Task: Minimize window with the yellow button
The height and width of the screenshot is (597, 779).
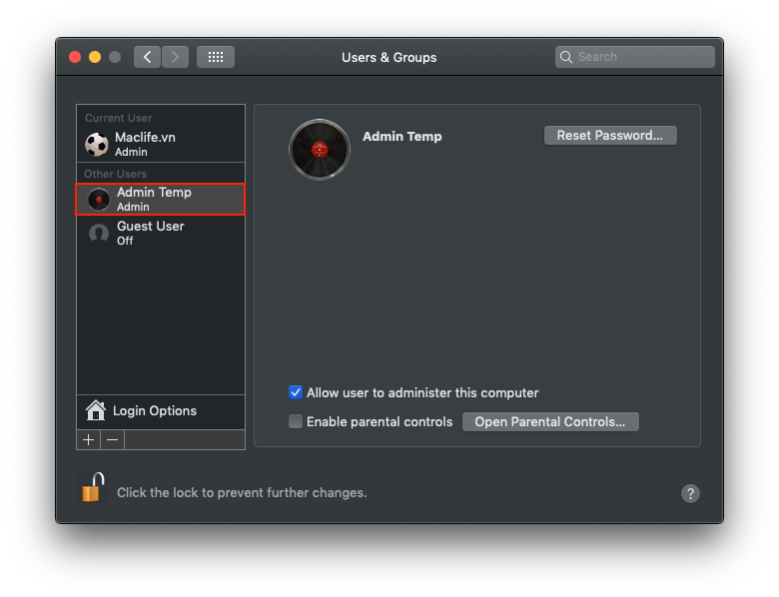Action: pyautogui.click(x=95, y=57)
